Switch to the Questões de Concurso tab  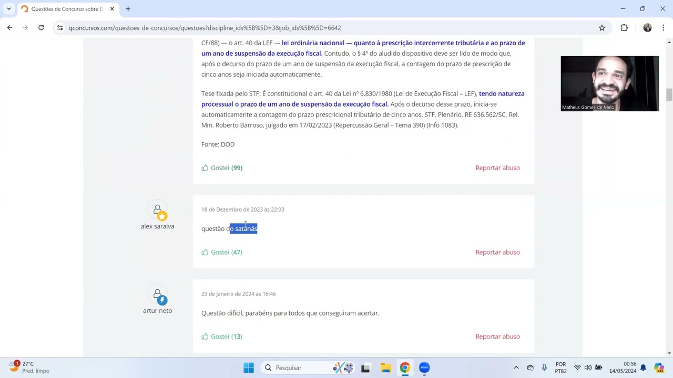click(67, 9)
